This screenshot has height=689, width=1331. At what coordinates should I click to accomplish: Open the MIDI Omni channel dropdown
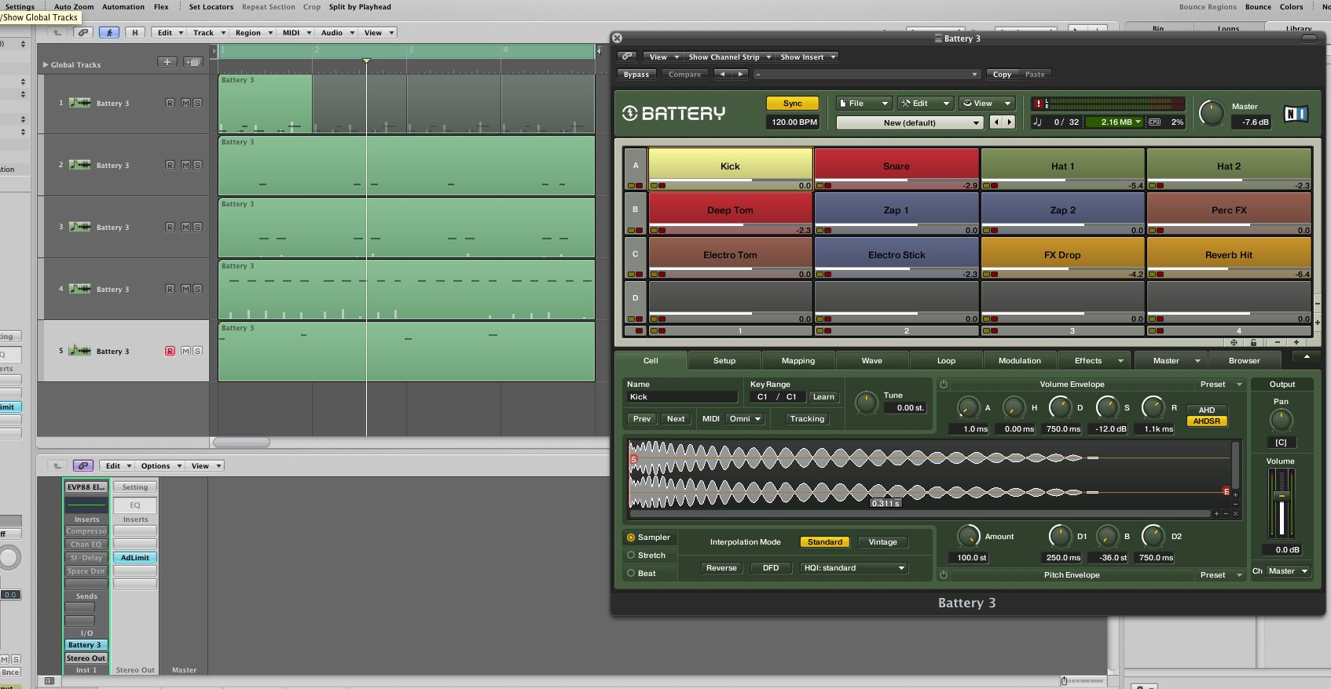745,419
